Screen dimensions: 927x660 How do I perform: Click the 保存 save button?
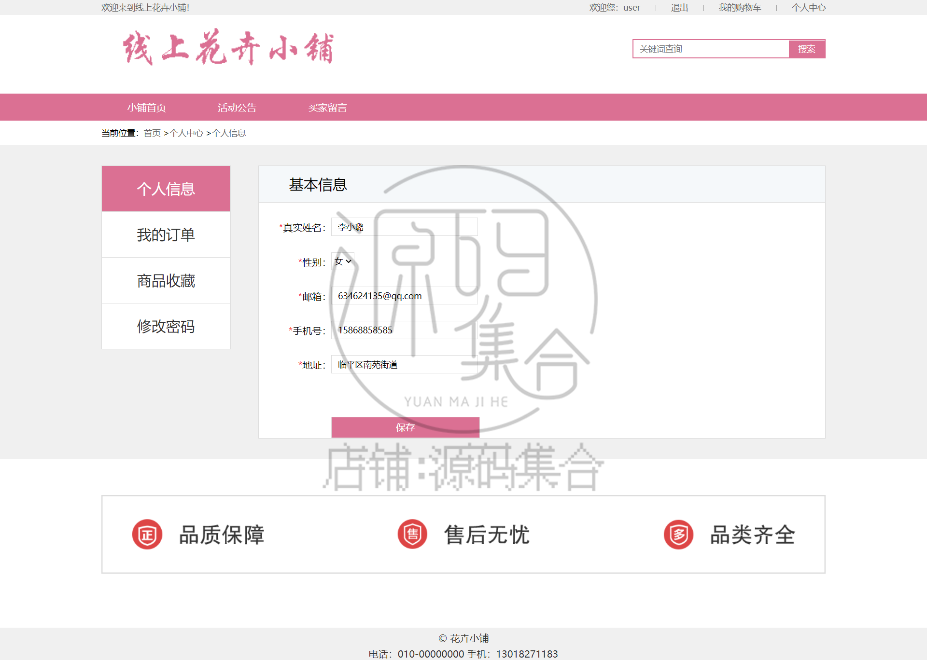tap(406, 427)
